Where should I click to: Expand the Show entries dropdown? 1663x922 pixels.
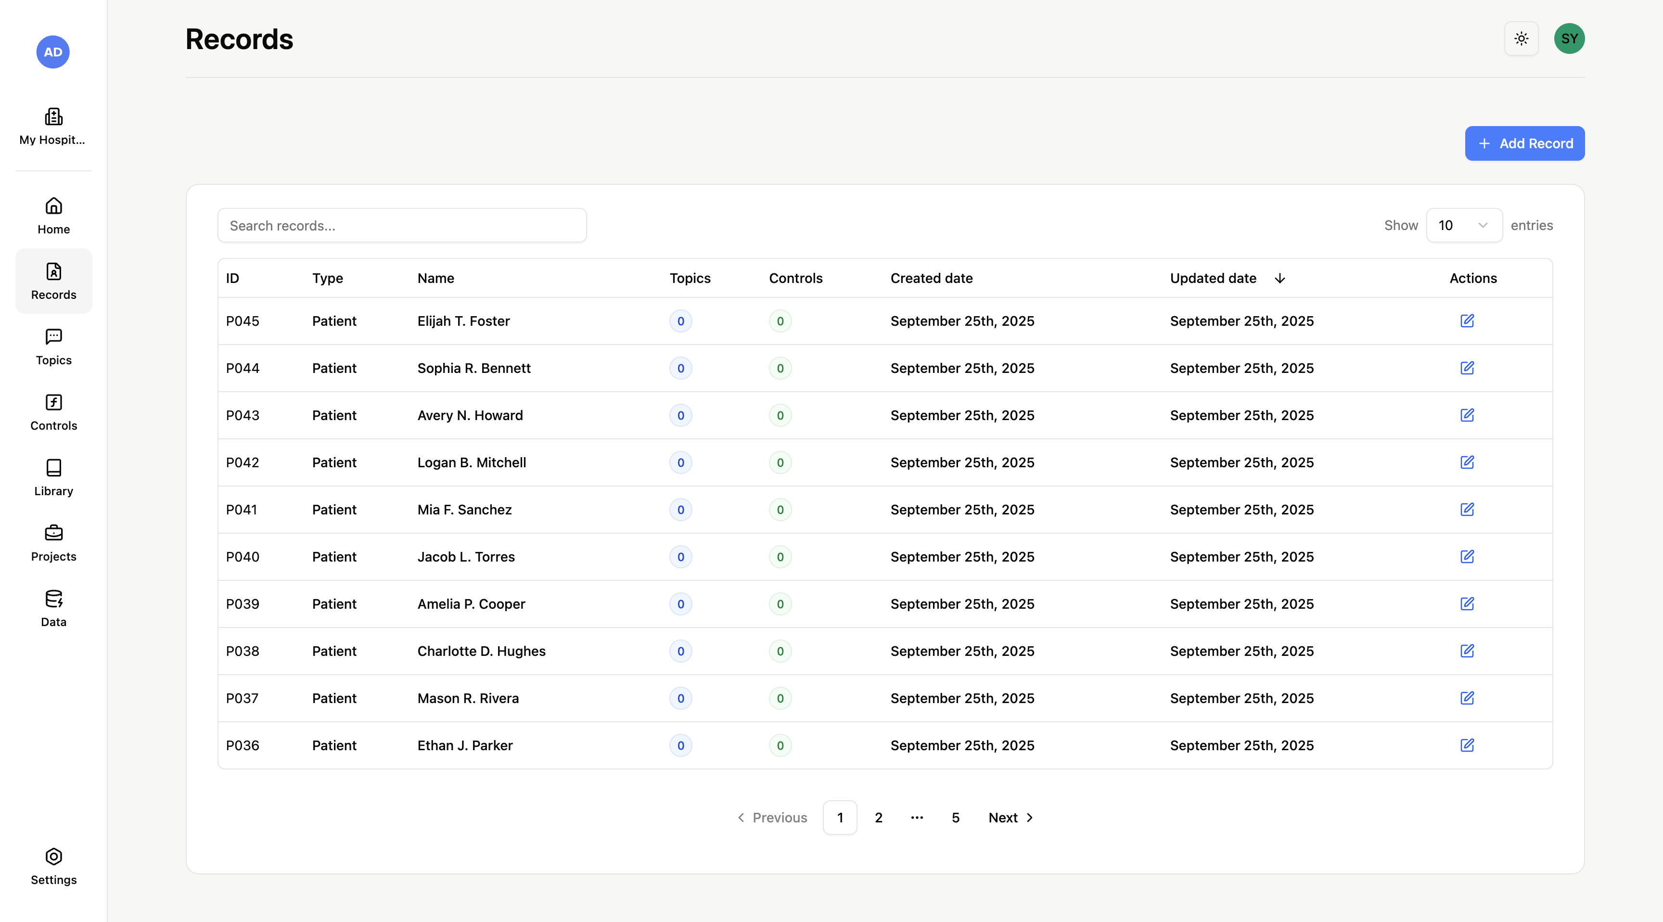(1463, 225)
